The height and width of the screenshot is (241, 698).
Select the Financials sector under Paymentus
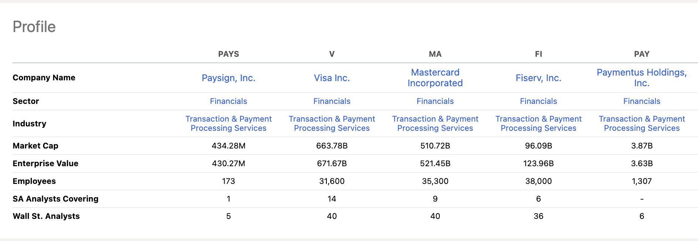(x=641, y=101)
